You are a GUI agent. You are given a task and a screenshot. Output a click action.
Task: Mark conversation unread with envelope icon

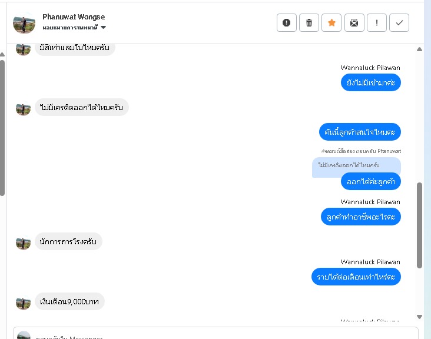click(354, 23)
